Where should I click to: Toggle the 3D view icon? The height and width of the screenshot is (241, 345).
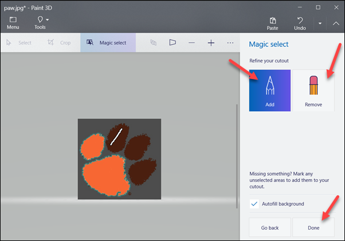[154, 42]
